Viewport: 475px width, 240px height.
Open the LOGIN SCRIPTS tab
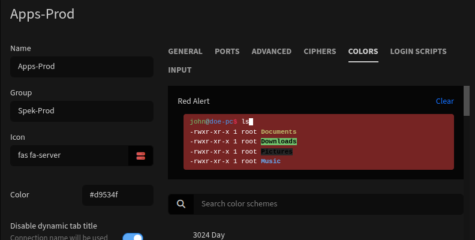coord(418,52)
